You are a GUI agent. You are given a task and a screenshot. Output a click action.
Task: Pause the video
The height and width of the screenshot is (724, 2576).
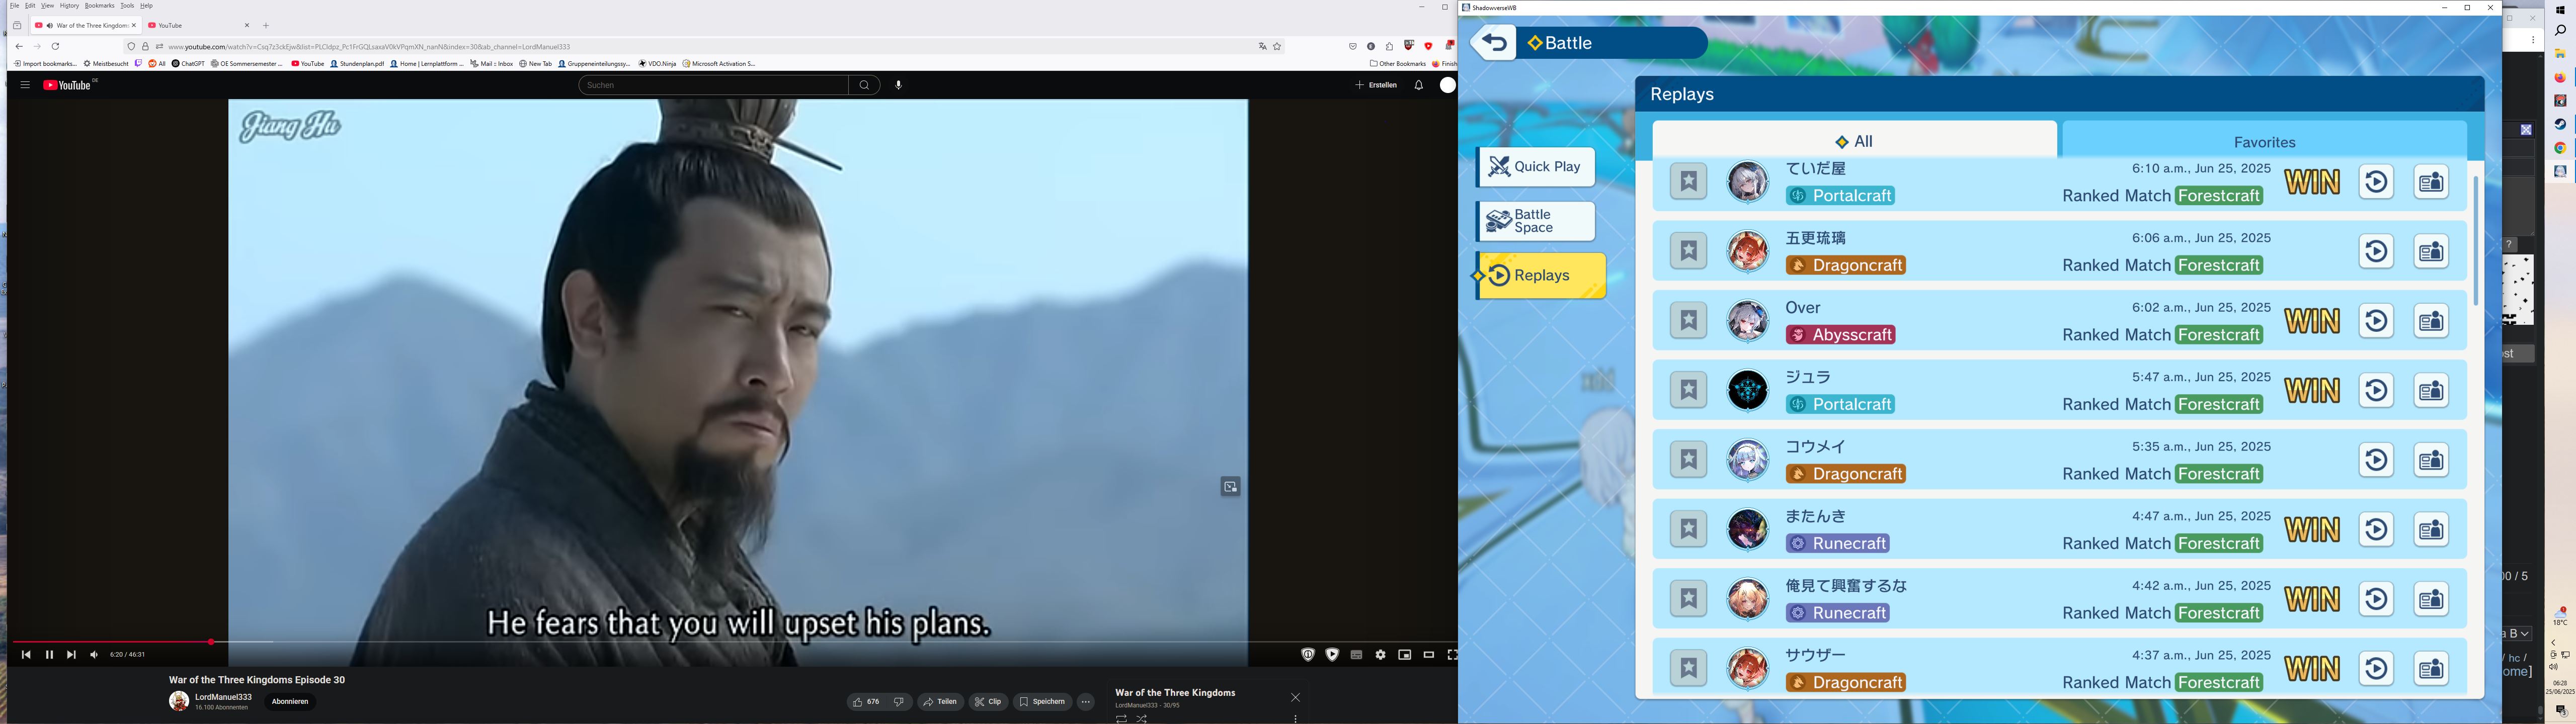(49, 655)
